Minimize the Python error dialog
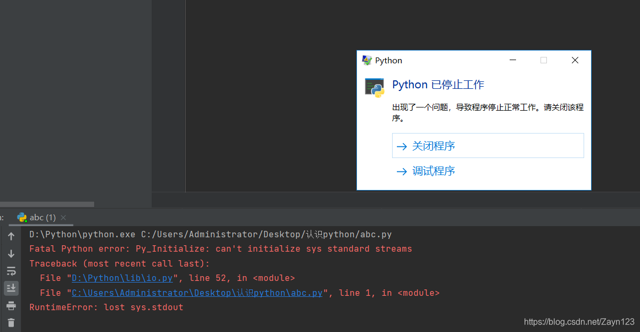The image size is (640, 332). [x=512, y=61]
